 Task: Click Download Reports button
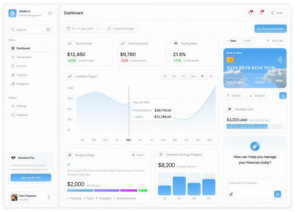(270, 29)
